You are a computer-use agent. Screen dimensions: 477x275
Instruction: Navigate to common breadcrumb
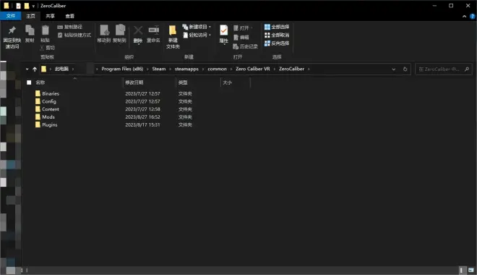218,69
